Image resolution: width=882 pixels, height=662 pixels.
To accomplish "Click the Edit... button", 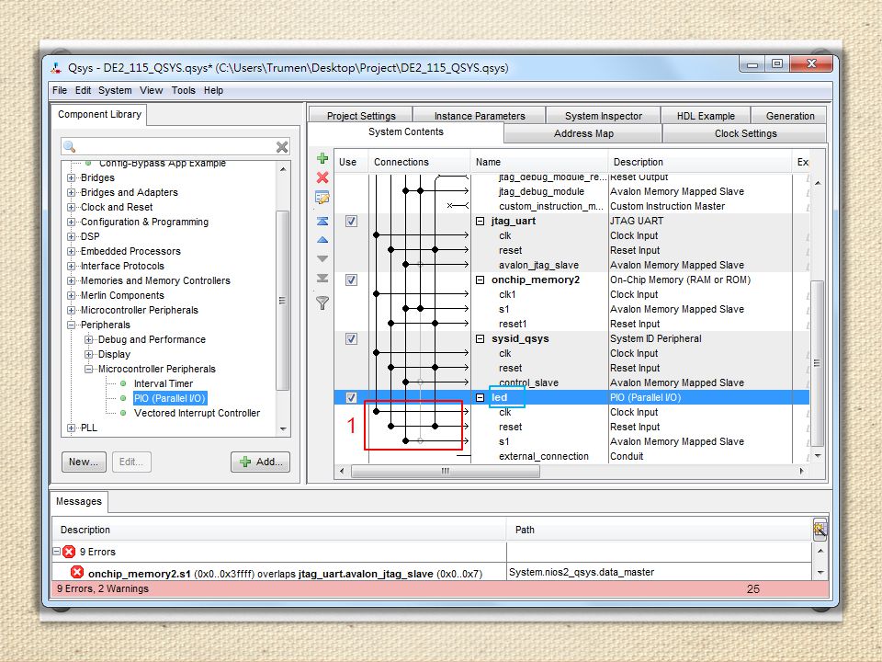I will pyautogui.click(x=131, y=462).
